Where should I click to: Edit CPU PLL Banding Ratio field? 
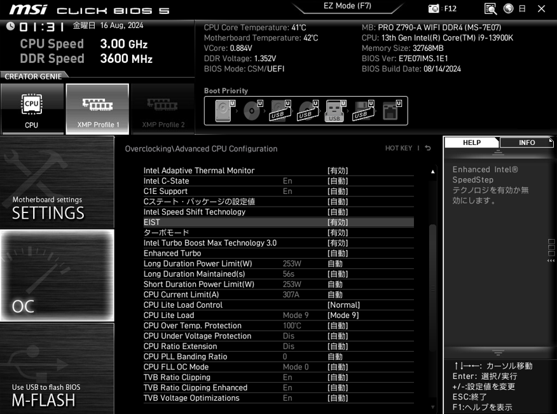point(335,356)
